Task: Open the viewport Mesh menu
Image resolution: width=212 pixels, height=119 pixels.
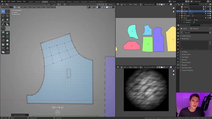Action: coord(36,7)
